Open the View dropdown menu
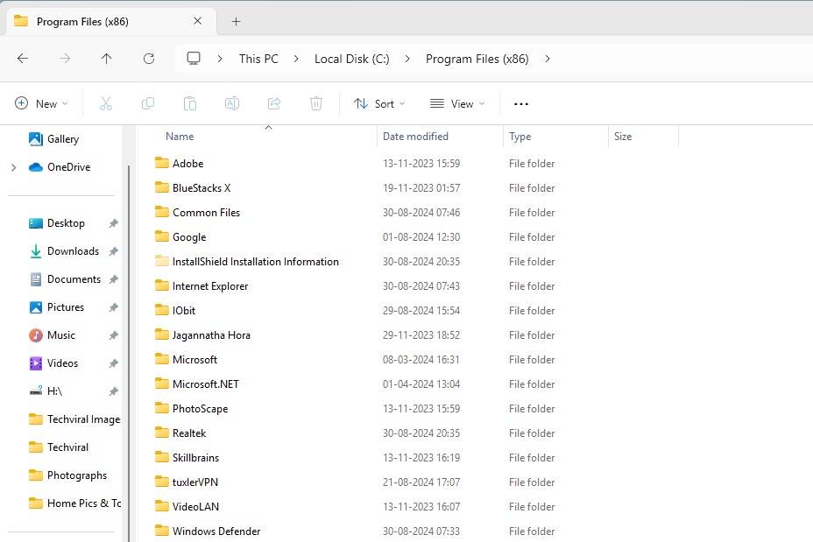Screen dimensions: 813x542 pyautogui.click(x=457, y=103)
